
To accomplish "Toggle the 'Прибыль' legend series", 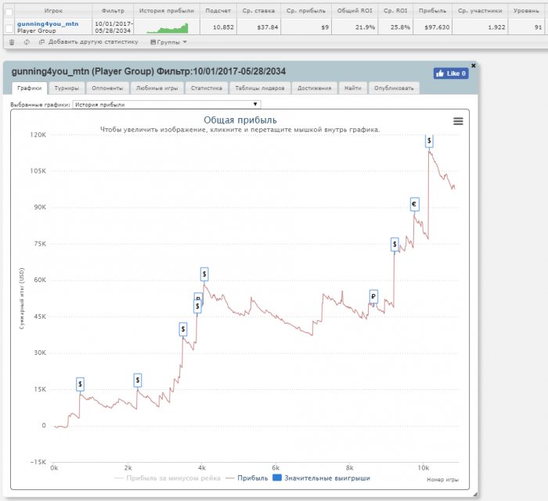I will (x=247, y=478).
